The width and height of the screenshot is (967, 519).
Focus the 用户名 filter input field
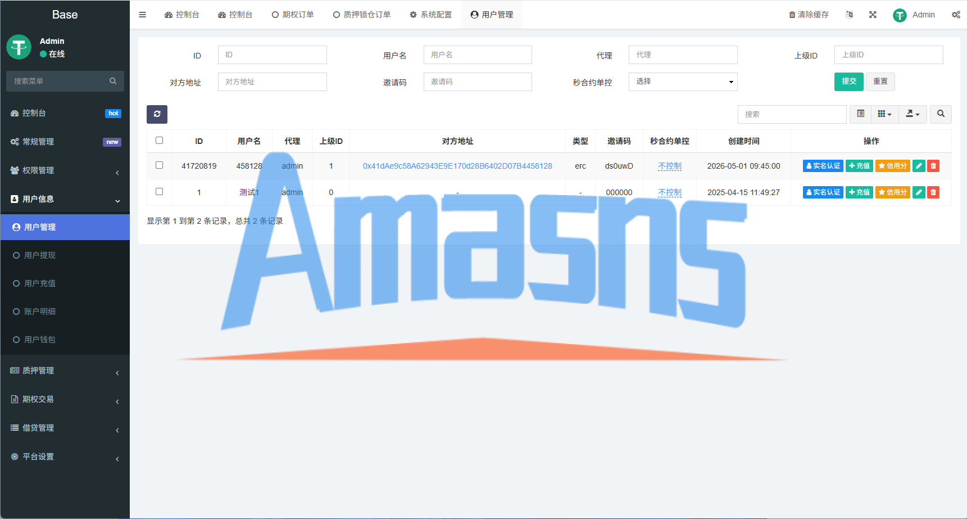coord(478,55)
